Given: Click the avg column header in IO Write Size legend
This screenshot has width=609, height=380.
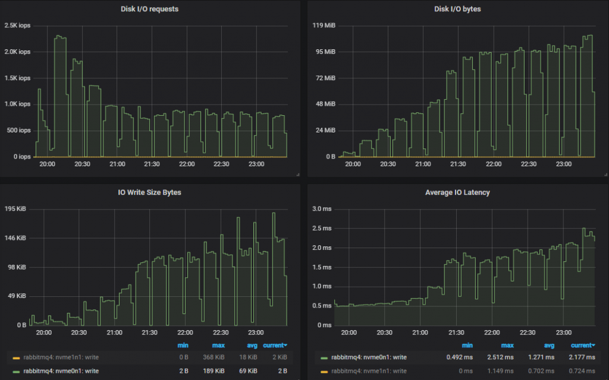Looking at the screenshot, I should coord(252,345).
